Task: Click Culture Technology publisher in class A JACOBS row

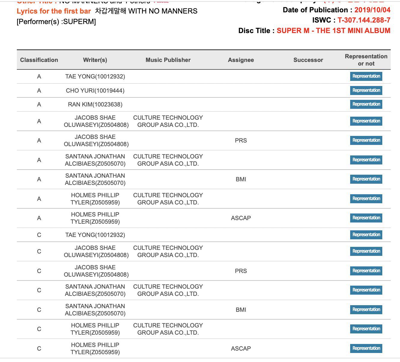Action: [168, 121]
